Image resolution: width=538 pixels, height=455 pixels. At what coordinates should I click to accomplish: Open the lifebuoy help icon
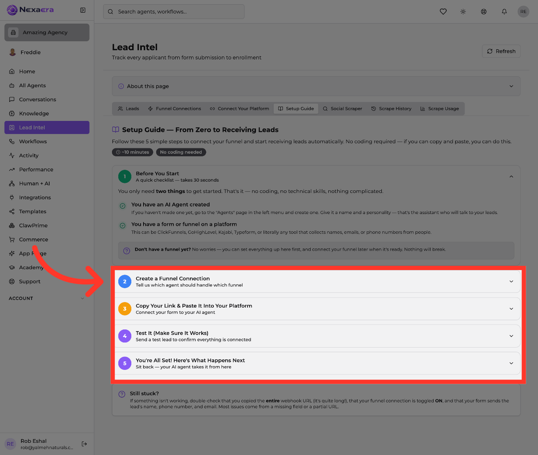click(484, 12)
